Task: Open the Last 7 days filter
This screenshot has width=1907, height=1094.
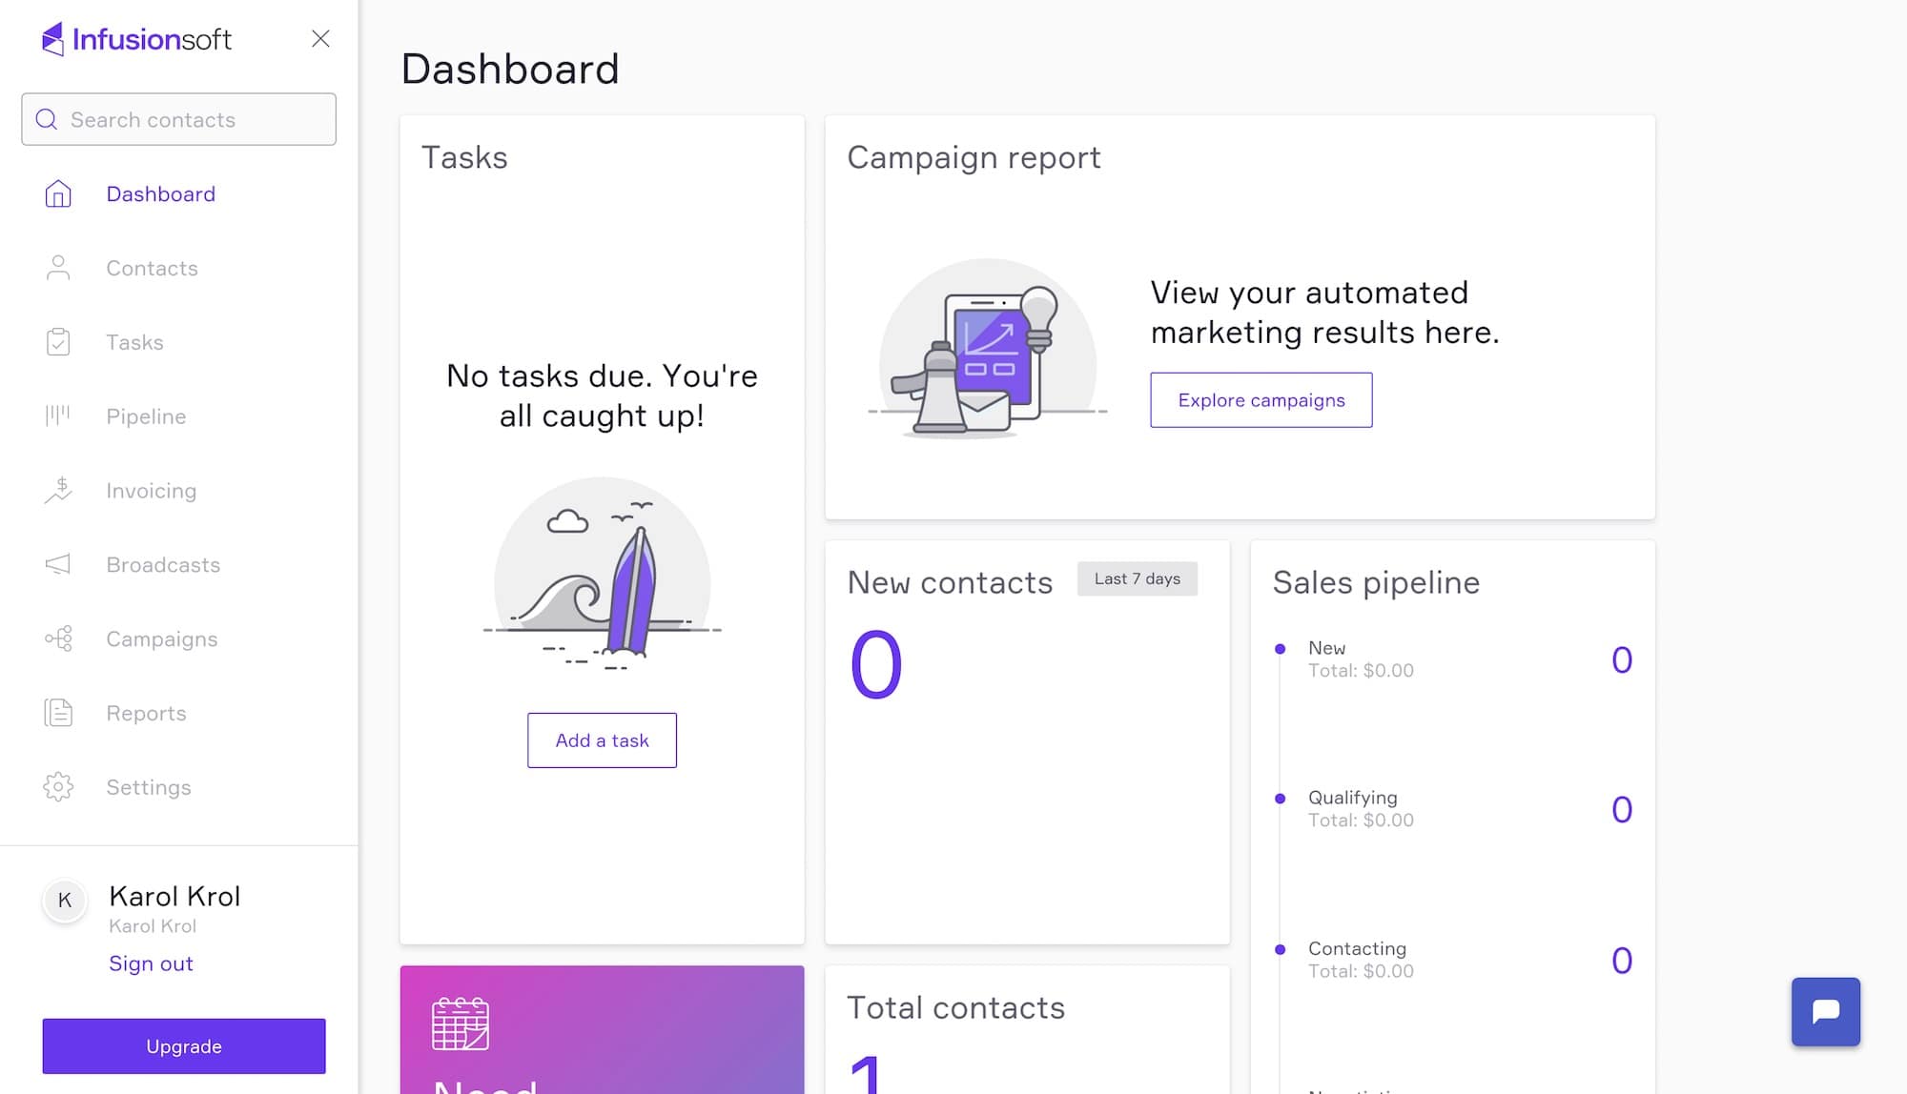Action: [1137, 578]
